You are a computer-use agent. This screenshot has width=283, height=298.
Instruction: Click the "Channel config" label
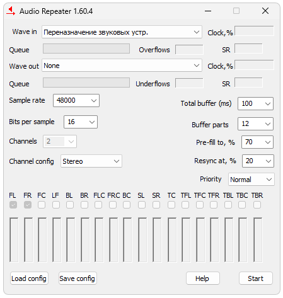(x=32, y=161)
